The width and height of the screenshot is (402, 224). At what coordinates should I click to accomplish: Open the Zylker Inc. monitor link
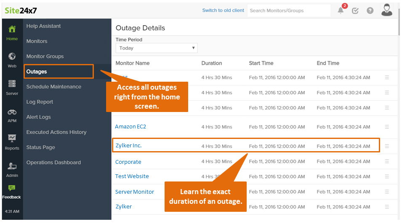point(128,146)
